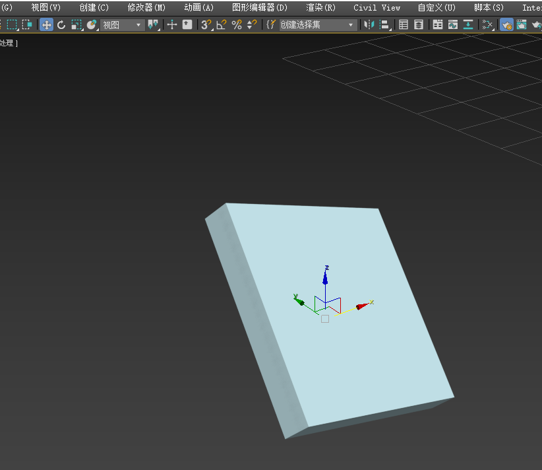Open the 创建选择集 dropdown list
The width and height of the screenshot is (542, 470).
pyautogui.click(x=318, y=25)
